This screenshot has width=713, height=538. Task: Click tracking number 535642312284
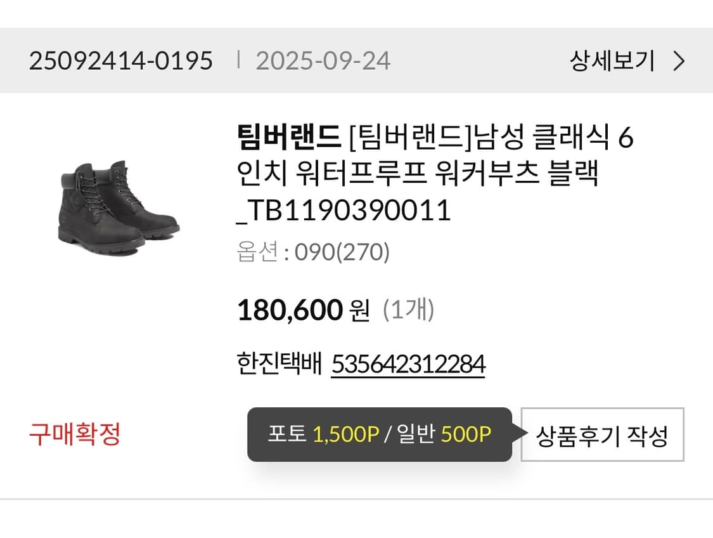(x=408, y=364)
